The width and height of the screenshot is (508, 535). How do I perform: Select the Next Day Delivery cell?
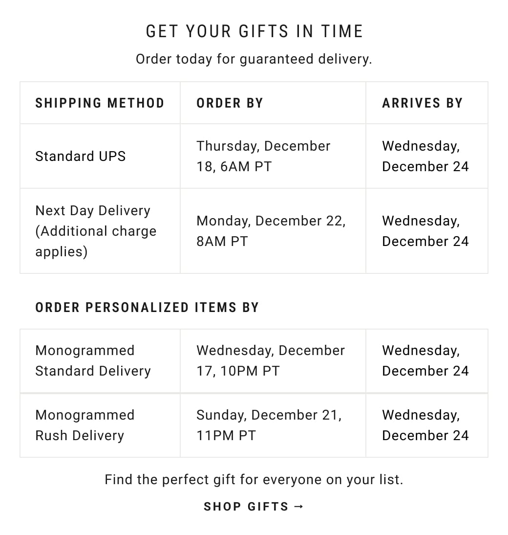(x=96, y=231)
